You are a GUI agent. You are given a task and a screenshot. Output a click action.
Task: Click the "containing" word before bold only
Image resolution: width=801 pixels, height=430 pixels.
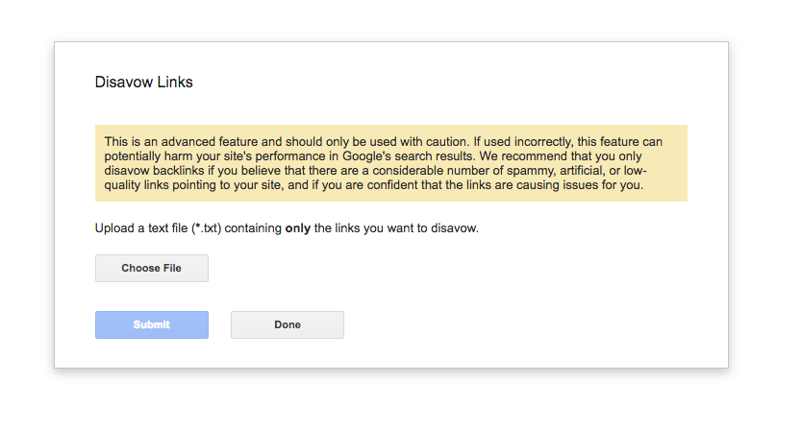pyautogui.click(x=254, y=228)
